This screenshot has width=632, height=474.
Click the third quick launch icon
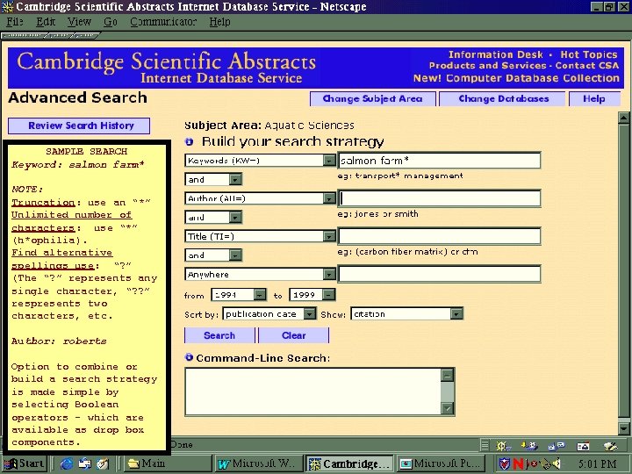pos(103,464)
